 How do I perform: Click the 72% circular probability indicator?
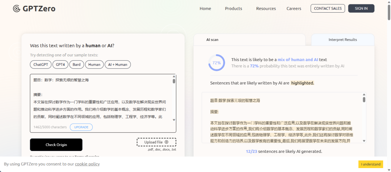216,63
